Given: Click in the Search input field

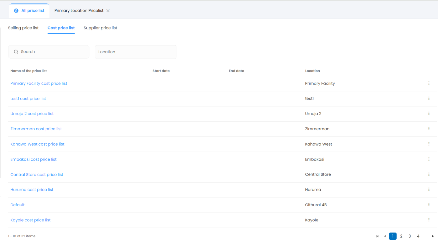Looking at the screenshot, I should [52, 52].
